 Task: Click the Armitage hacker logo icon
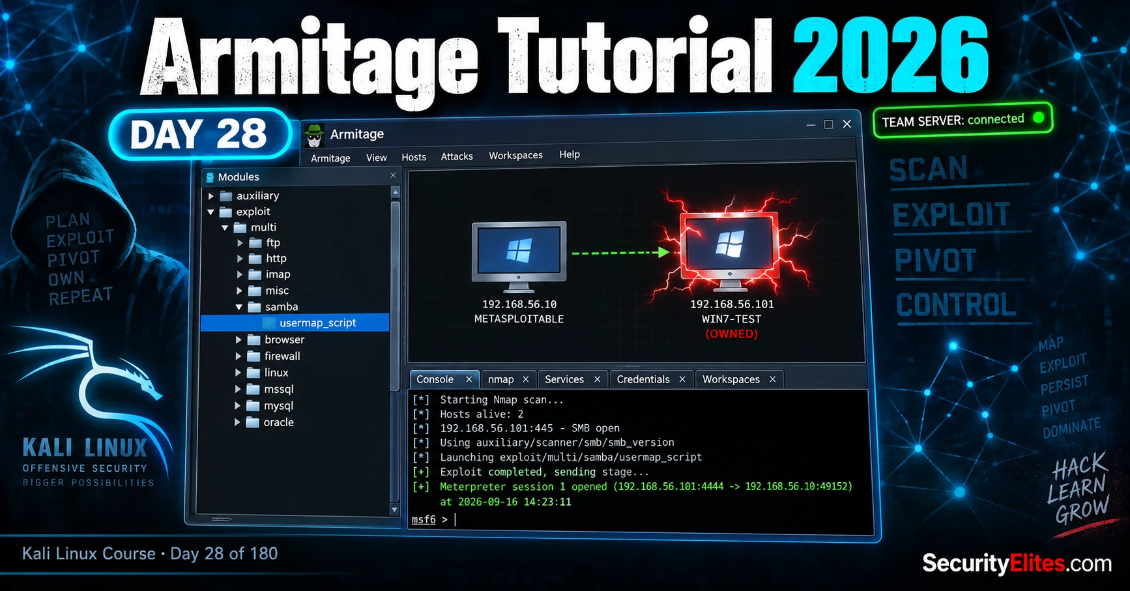pos(315,135)
